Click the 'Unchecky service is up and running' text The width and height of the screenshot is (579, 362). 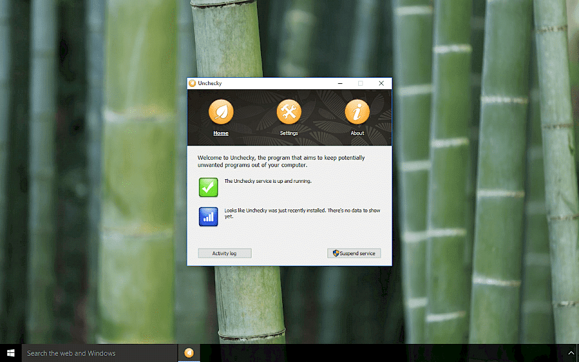coord(268,181)
